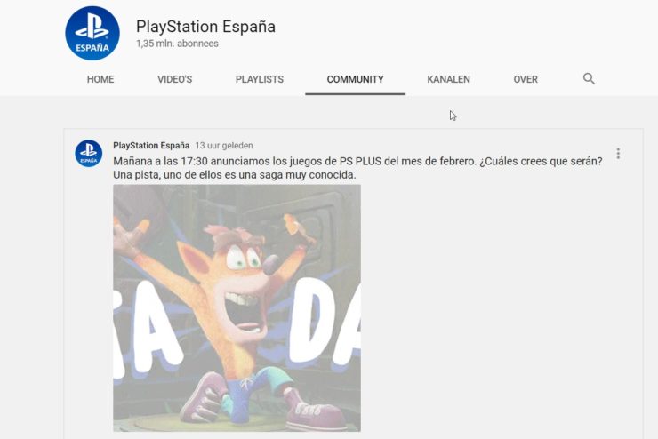Switch to the OVER tab
The width and height of the screenshot is (658, 439).
526,79
